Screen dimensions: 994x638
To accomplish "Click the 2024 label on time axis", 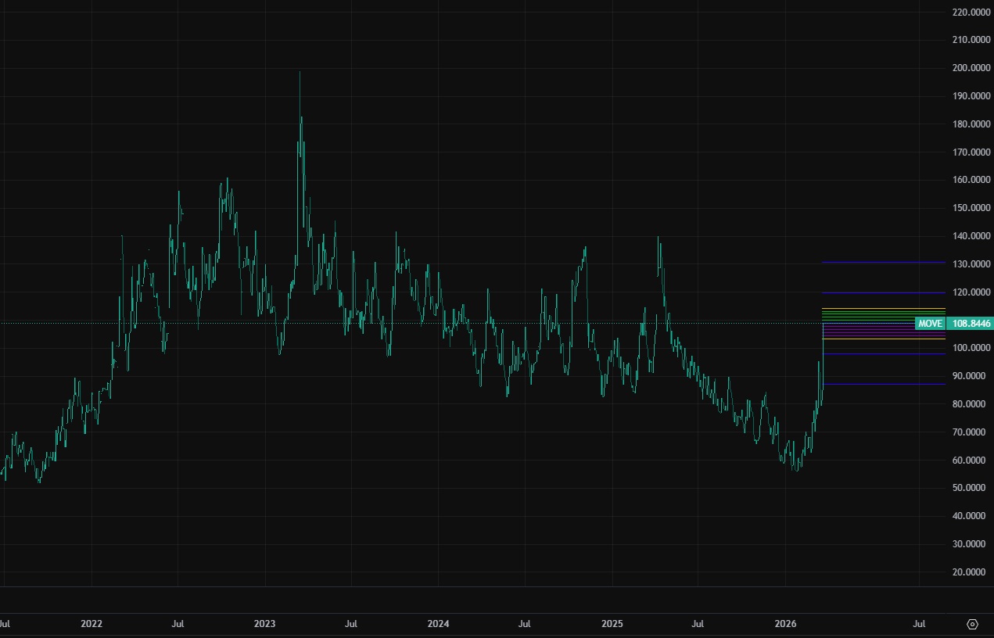I will (439, 624).
